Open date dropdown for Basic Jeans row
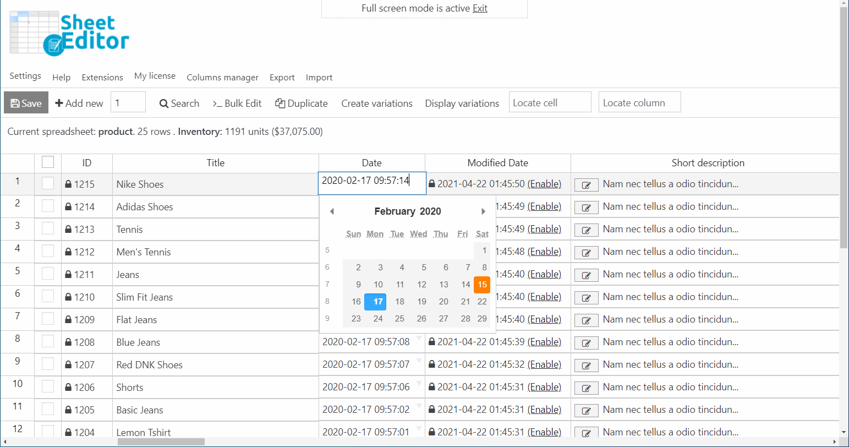Viewport: 849px width, 447px height. (419, 406)
